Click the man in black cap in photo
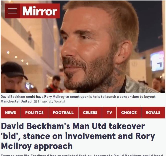Viewport: 166px width, 156px height. [x=13, y=77]
